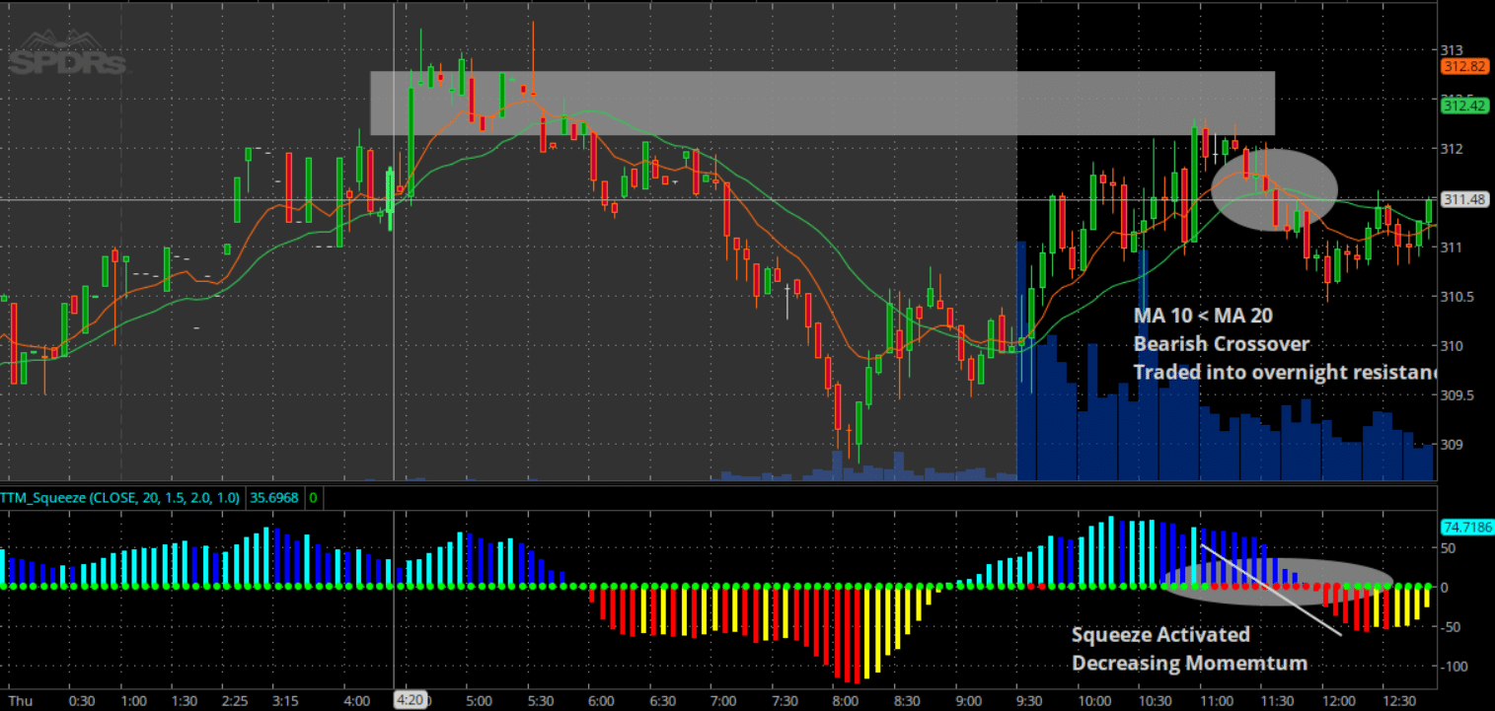Click the 8:00 time axis label
This screenshot has height=711, width=1495.
846,700
